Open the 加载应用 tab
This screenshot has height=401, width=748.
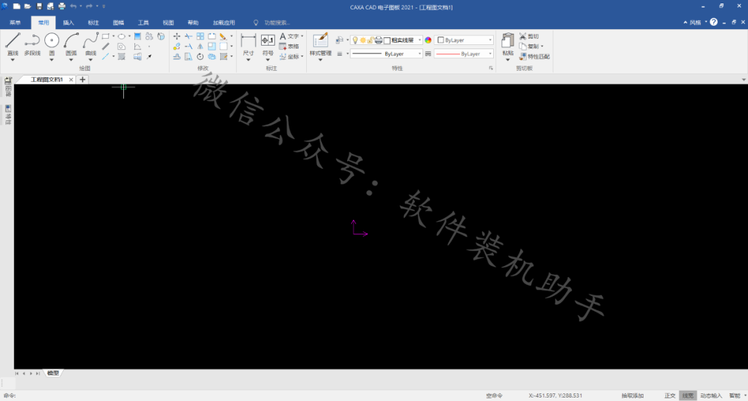point(224,22)
